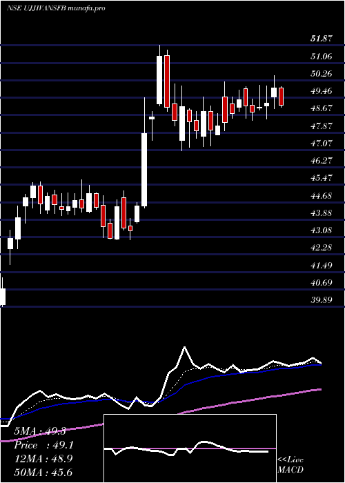Screen dimensions: 345x483
Task: Click the 50.26 price level label
Action: [x=322, y=74]
